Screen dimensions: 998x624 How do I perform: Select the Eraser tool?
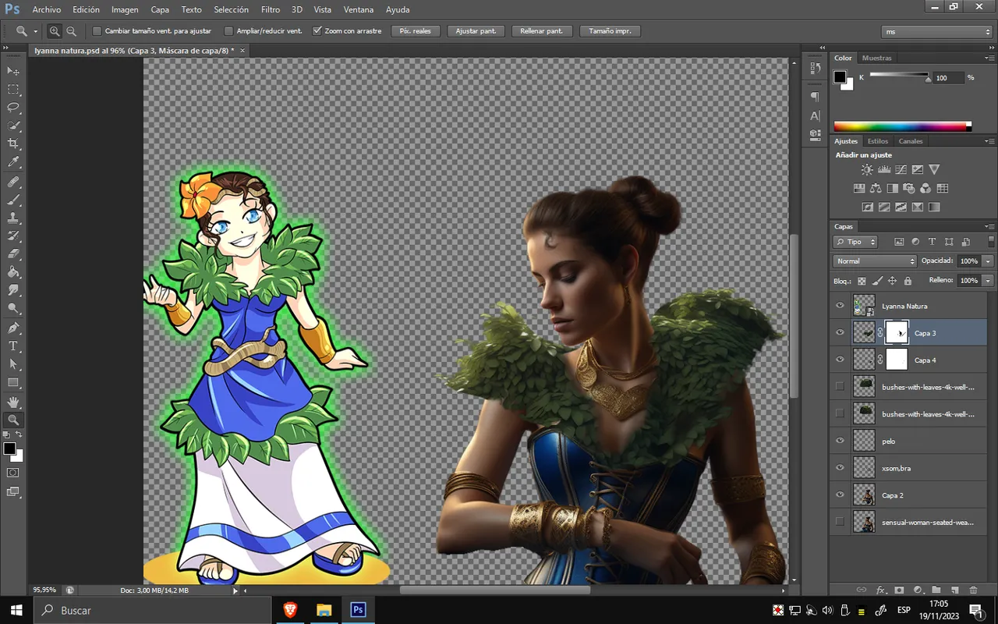pos(13,254)
